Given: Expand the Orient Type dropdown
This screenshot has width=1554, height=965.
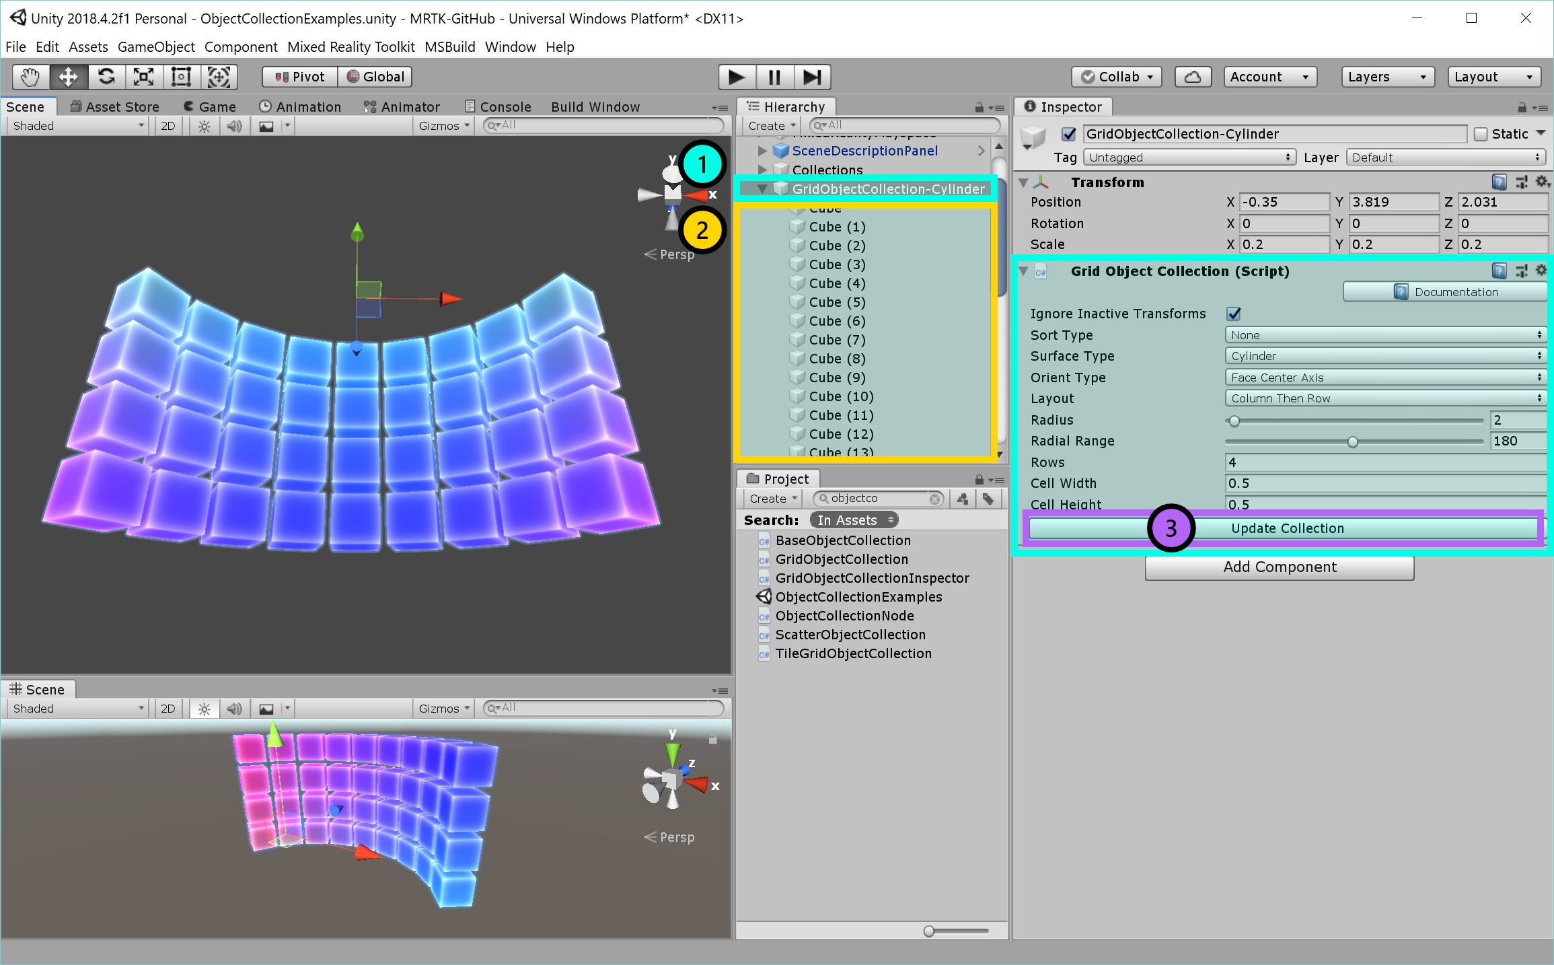Looking at the screenshot, I should [1383, 377].
